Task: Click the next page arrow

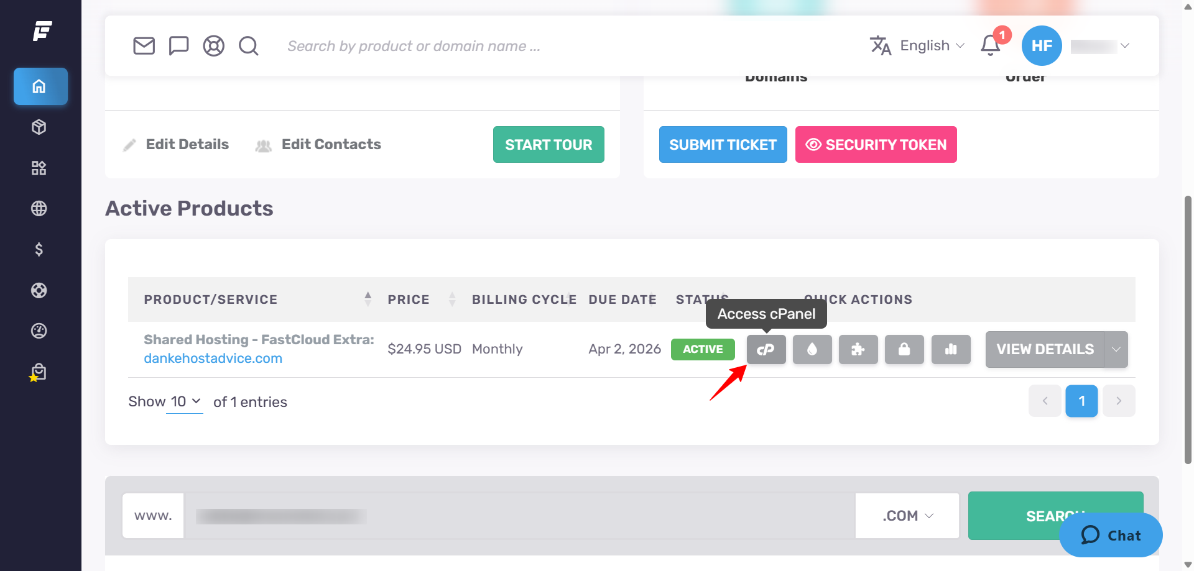Action: pos(1119,401)
